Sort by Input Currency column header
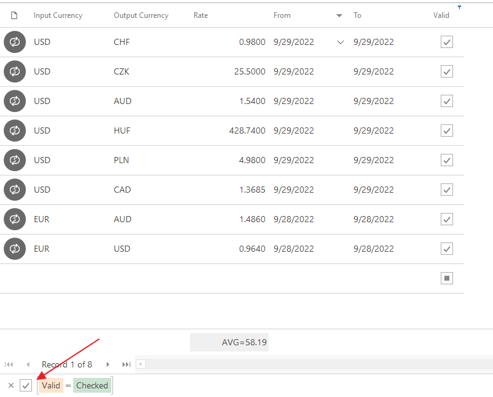The image size is (493, 397). click(x=58, y=15)
